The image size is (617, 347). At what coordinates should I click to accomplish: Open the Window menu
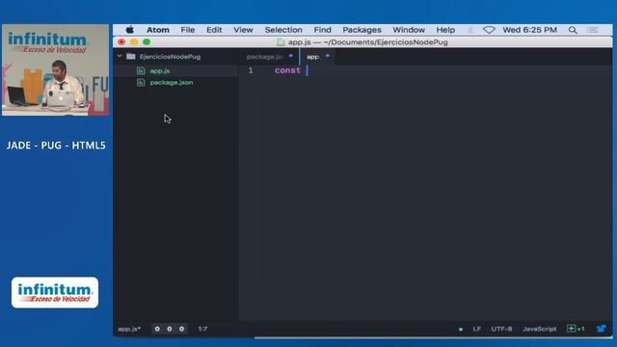pyautogui.click(x=409, y=30)
